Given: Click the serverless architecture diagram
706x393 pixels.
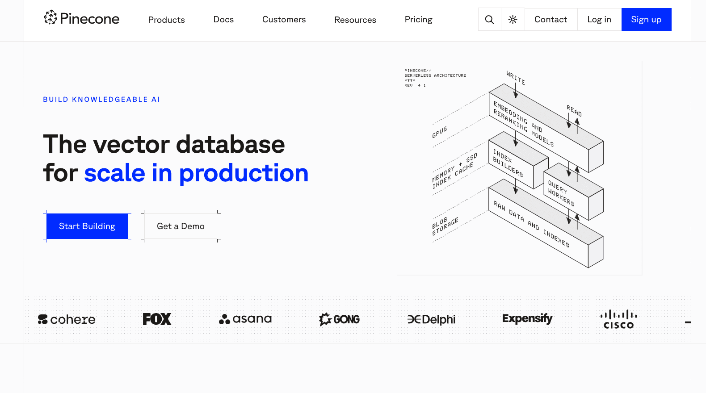Looking at the screenshot, I should click(x=519, y=168).
